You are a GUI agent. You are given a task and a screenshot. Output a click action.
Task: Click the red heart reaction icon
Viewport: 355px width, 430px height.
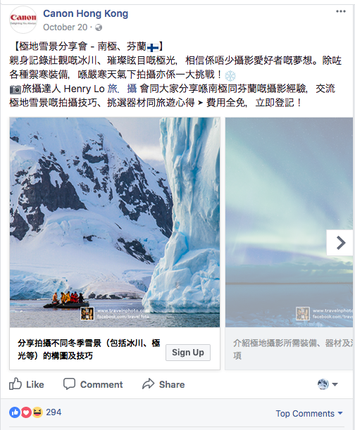pos(26,412)
